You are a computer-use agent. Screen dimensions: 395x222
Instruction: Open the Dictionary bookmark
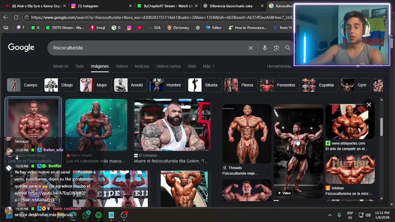(x=178, y=27)
